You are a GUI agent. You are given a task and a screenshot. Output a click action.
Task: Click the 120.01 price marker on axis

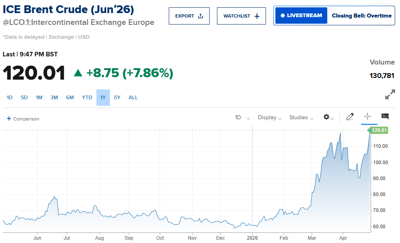tap(378, 130)
